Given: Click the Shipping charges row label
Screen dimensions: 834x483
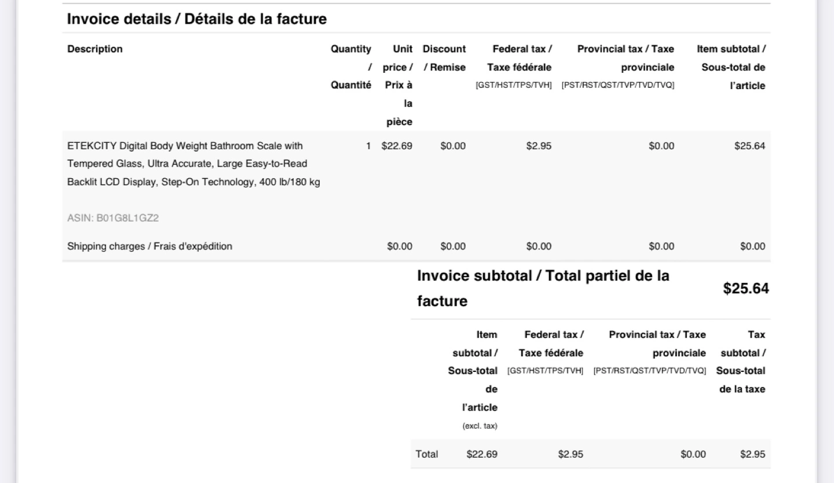Looking at the screenshot, I should [149, 246].
